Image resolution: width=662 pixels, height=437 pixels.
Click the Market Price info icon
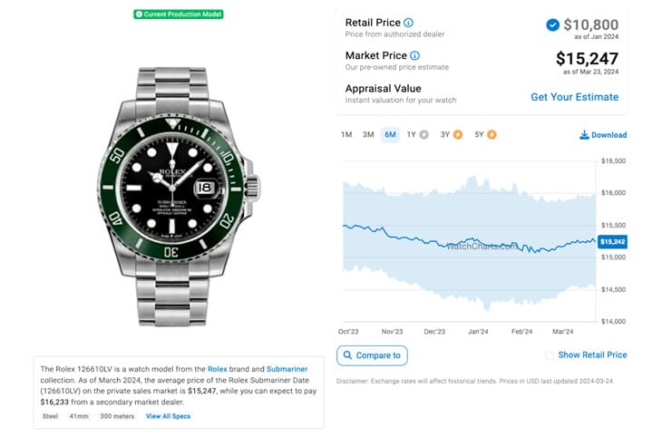(415, 55)
